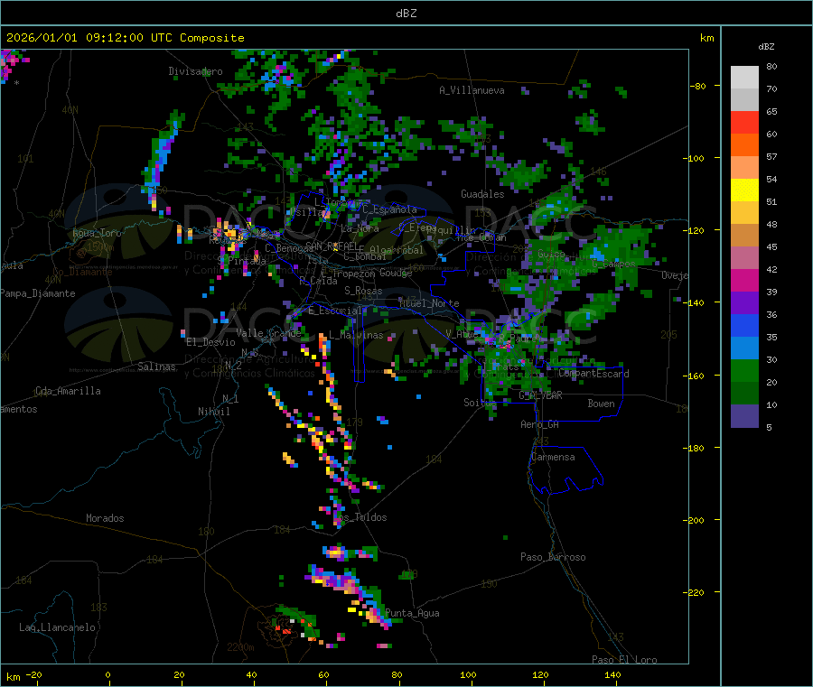Click the Lag.Llancanelo label

click(x=57, y=627)
